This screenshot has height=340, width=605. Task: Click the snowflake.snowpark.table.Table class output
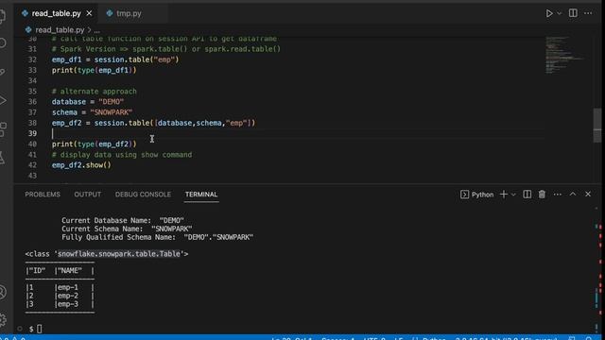pos(119,254)
